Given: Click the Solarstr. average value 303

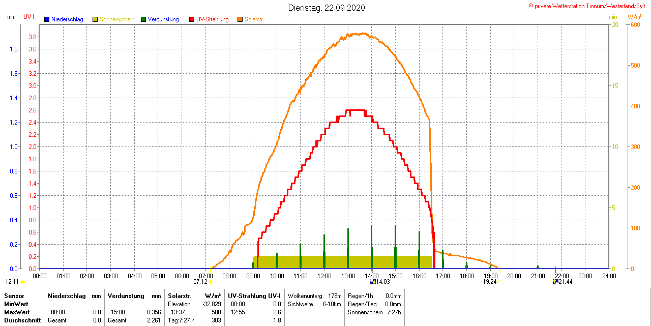Looking at the screenshot, I should click(217, 320).
